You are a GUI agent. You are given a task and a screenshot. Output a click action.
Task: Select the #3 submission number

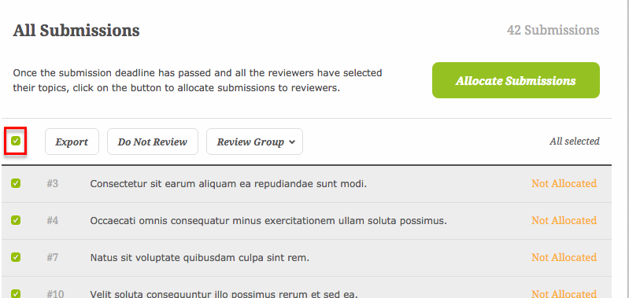(52, 183)
